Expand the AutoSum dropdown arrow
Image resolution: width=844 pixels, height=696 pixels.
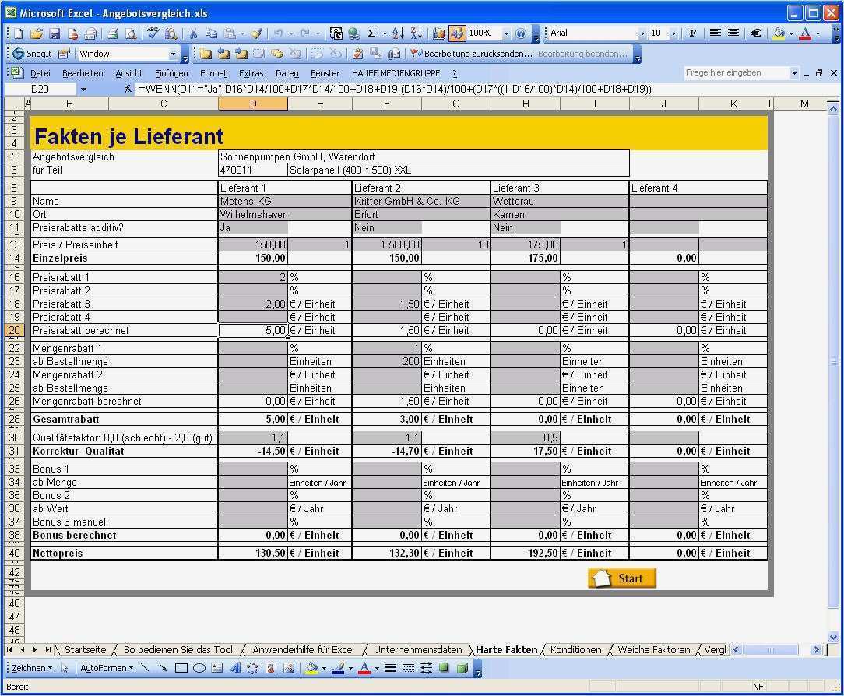(x=385, y=33)
